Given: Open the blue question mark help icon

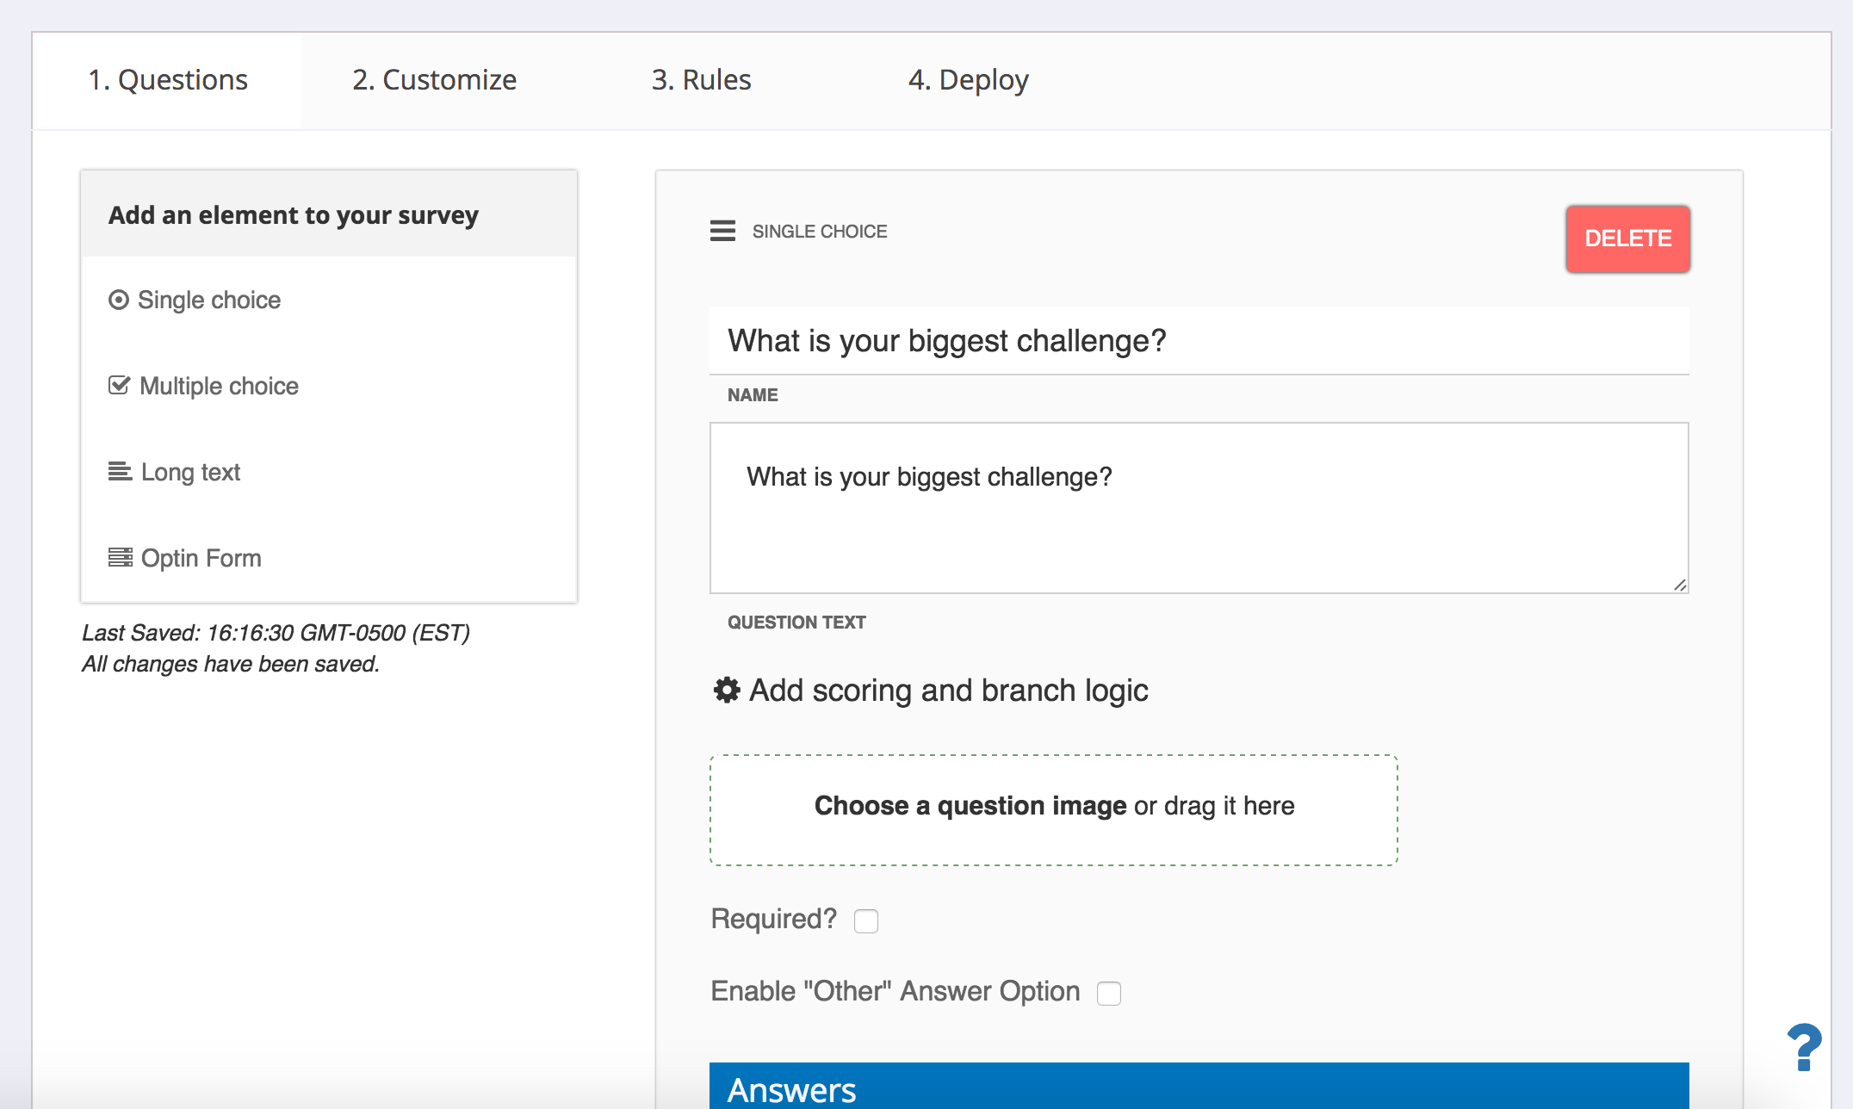Looking at the screenshot, I should pyautogui.click(x=1803, y=1047).
